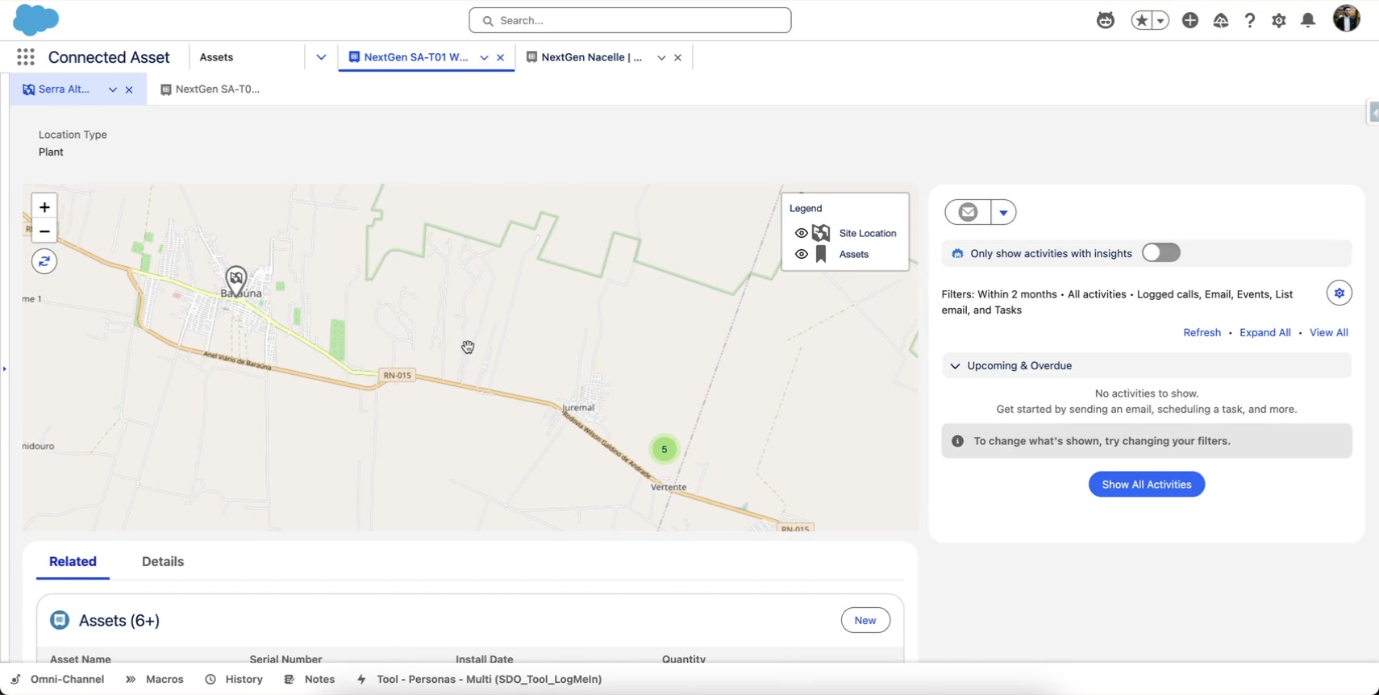Close the NextGen SA-T01 workspace tab
Screen dimensions: 1379x695
[501, 57]
